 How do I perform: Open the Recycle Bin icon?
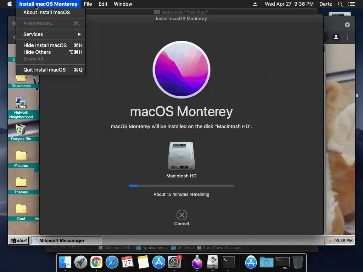[21, 132]
